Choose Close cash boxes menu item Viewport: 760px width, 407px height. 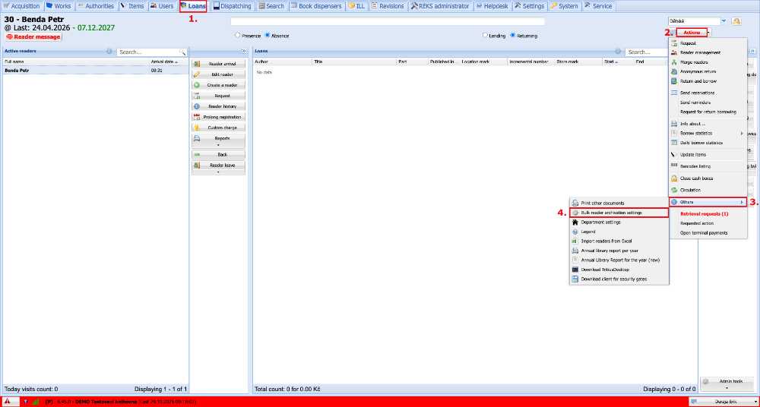[x=707, y=178]
